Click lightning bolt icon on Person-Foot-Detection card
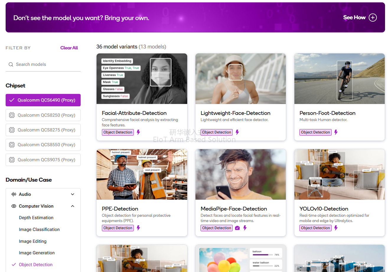 pos(336,132)
